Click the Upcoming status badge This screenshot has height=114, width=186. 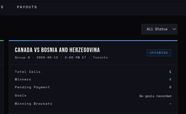[x=159, y=53]
